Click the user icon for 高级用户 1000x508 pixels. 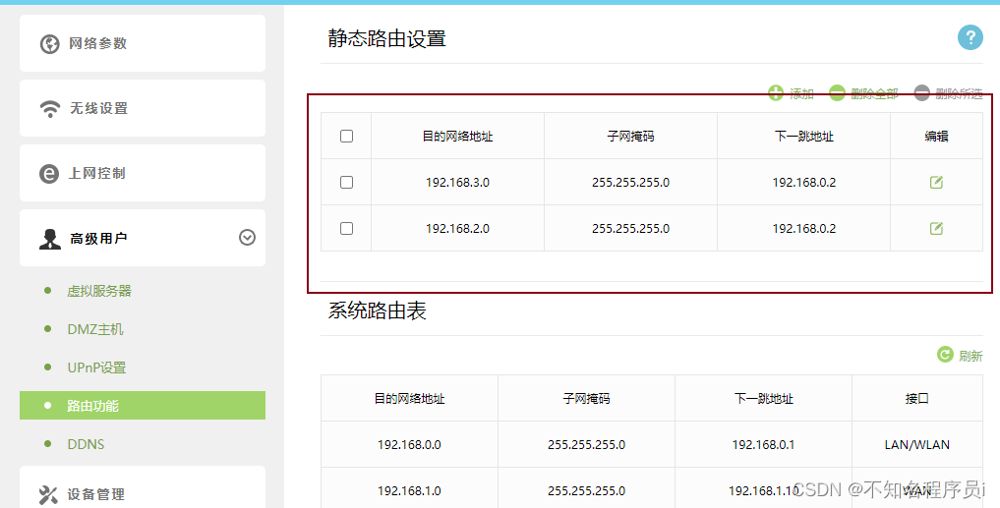(50, 239)
